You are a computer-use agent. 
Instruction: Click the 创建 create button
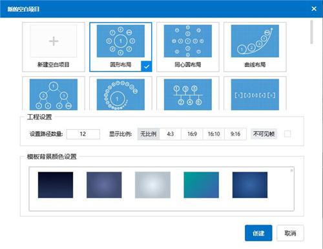(258, 233)
